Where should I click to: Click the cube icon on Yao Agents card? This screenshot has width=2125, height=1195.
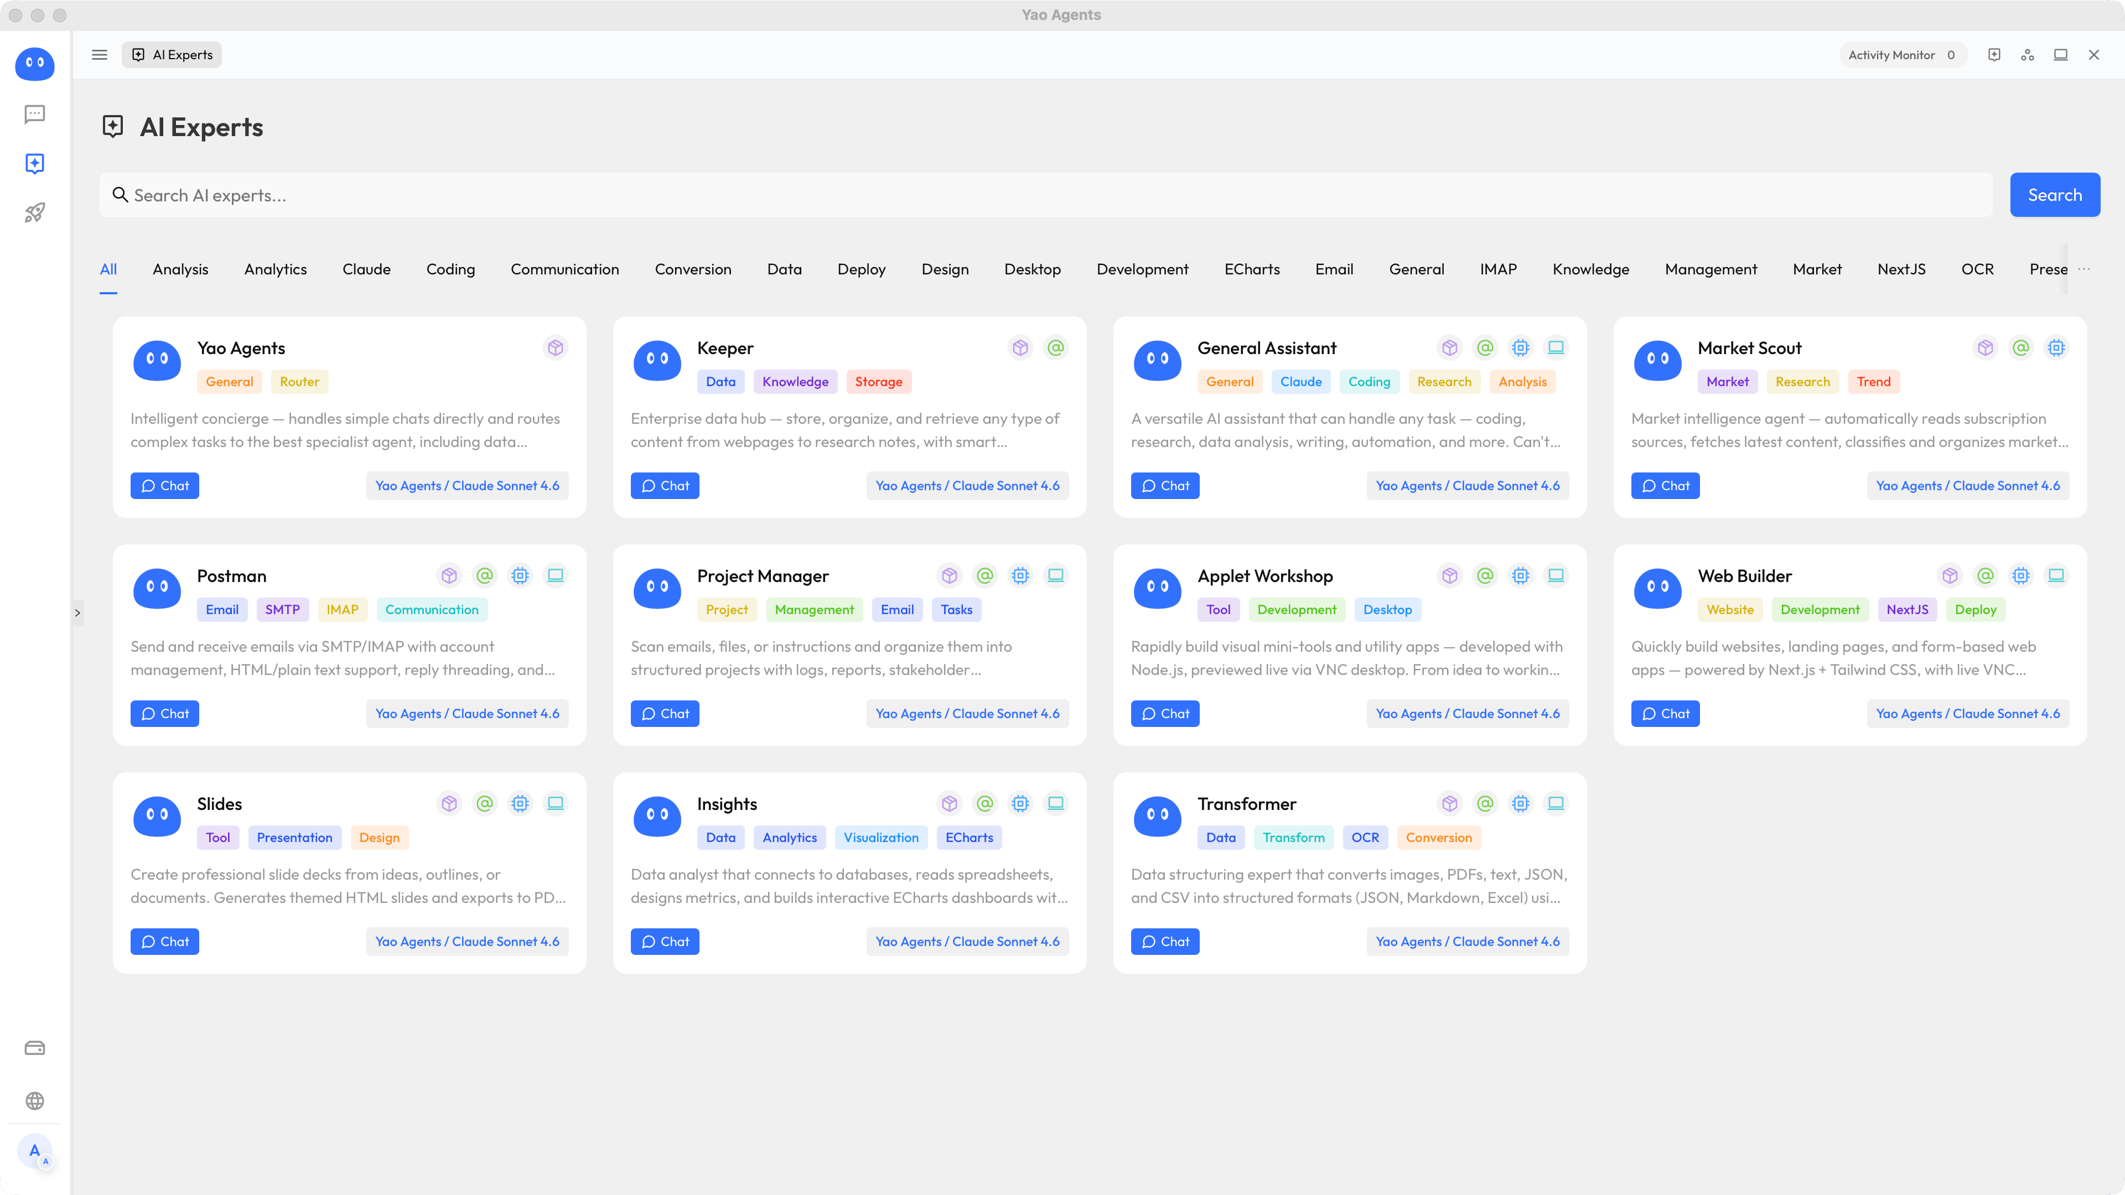(556, 347)
